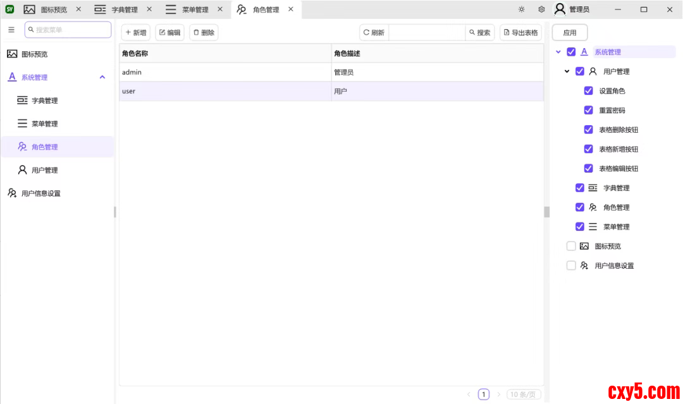
Task: Click the 应用 apply button
Action: point(570,33)
